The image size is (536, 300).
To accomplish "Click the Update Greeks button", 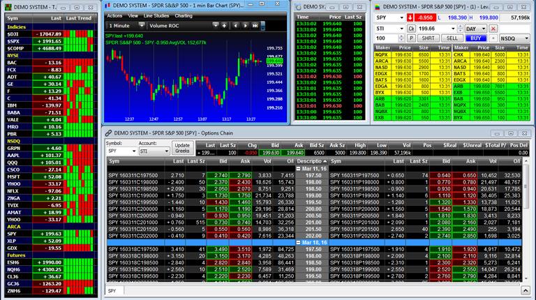I will (x=182, y=148).
